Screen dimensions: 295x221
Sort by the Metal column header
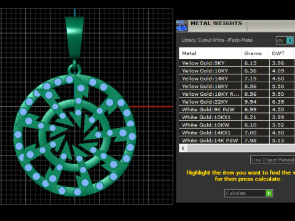(x=210, y=53)
